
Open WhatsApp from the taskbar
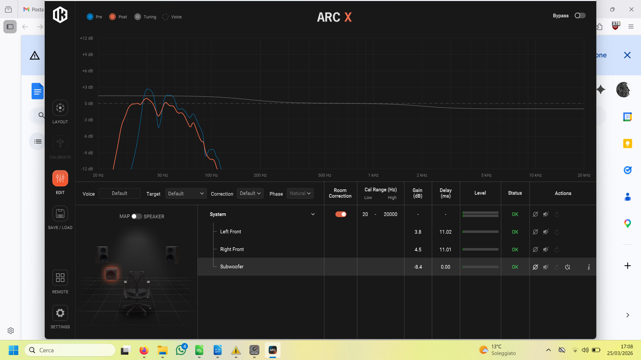(x=181, y=350)
